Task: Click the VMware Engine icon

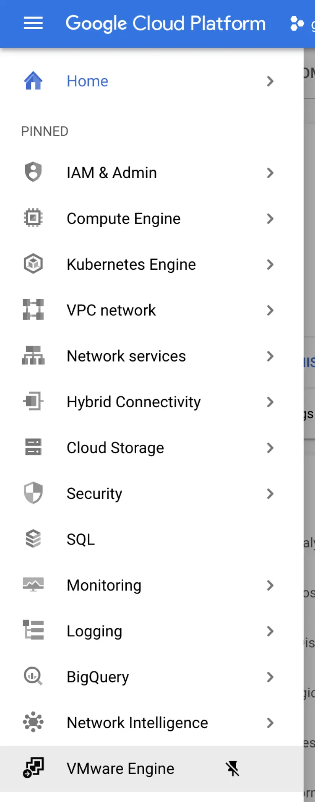Action: pyautogui.click(x=33, y=768)
